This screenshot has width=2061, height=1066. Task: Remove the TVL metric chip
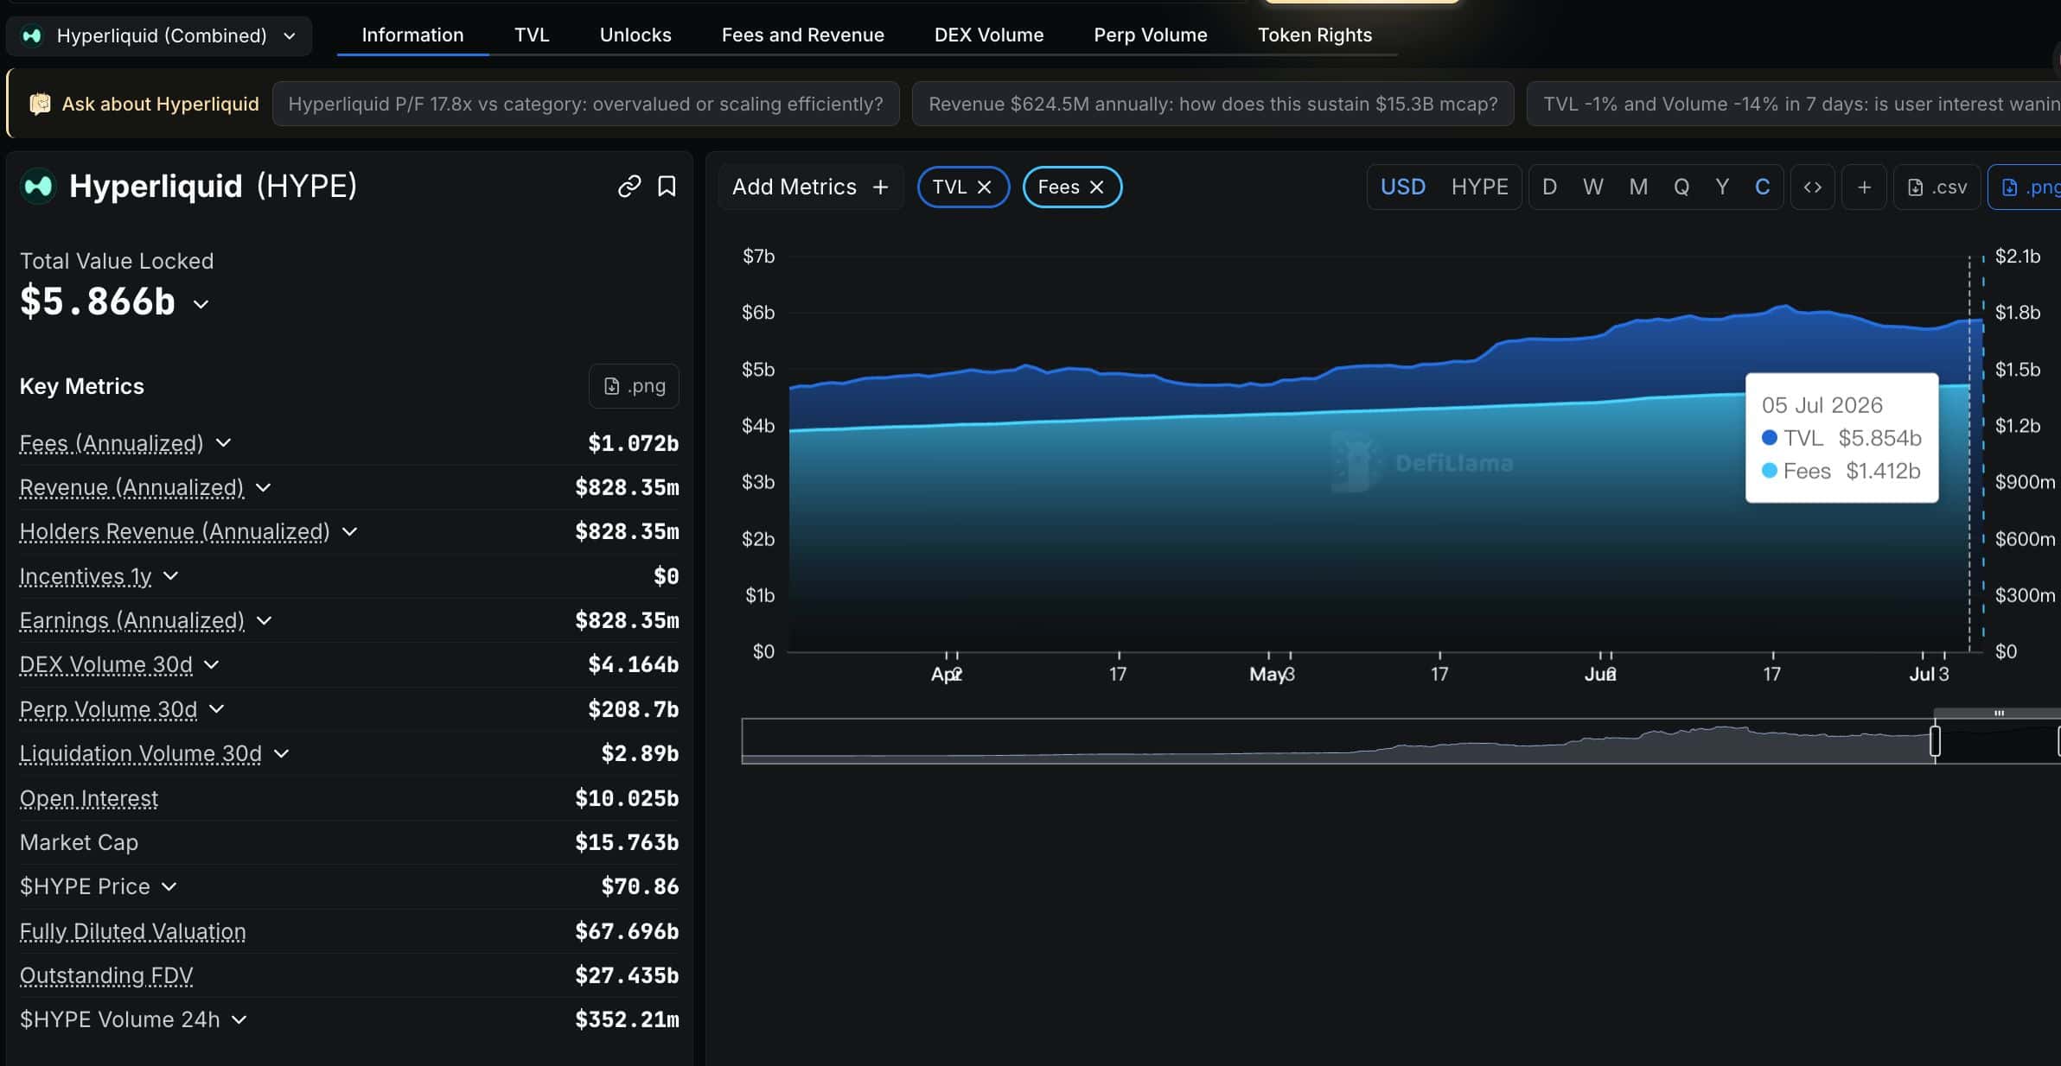984,187
